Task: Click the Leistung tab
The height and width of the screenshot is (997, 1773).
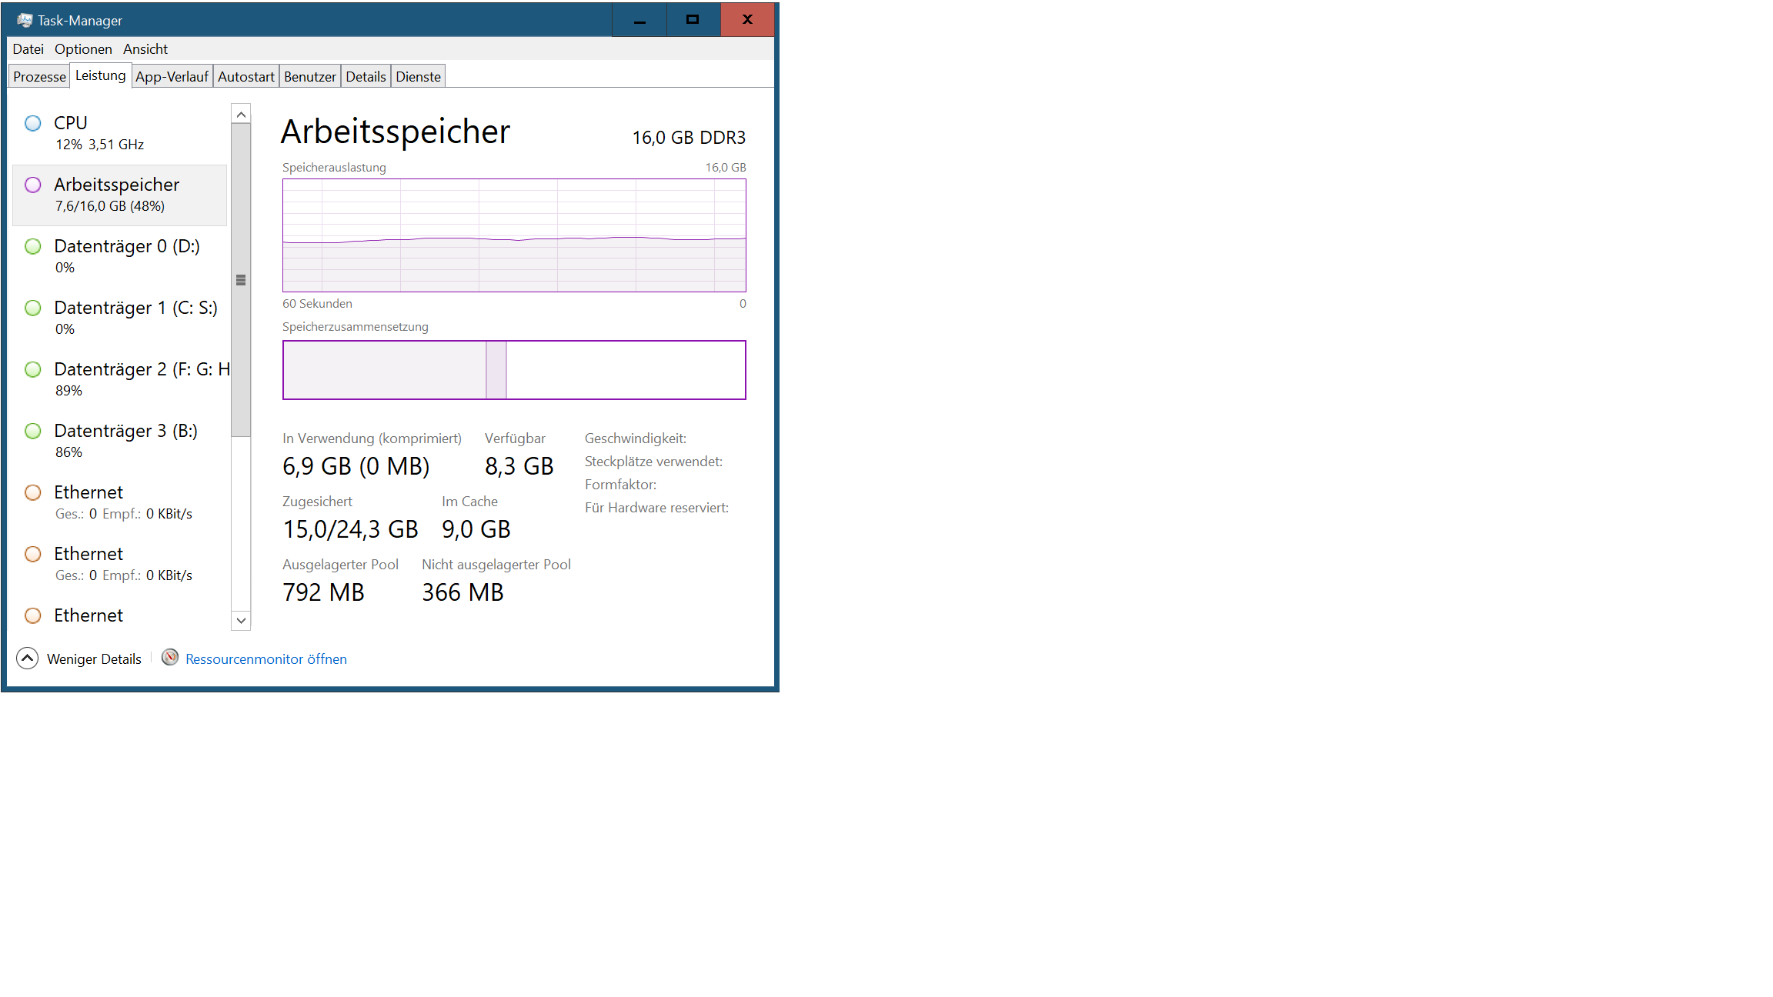Action: pos(98,75)
